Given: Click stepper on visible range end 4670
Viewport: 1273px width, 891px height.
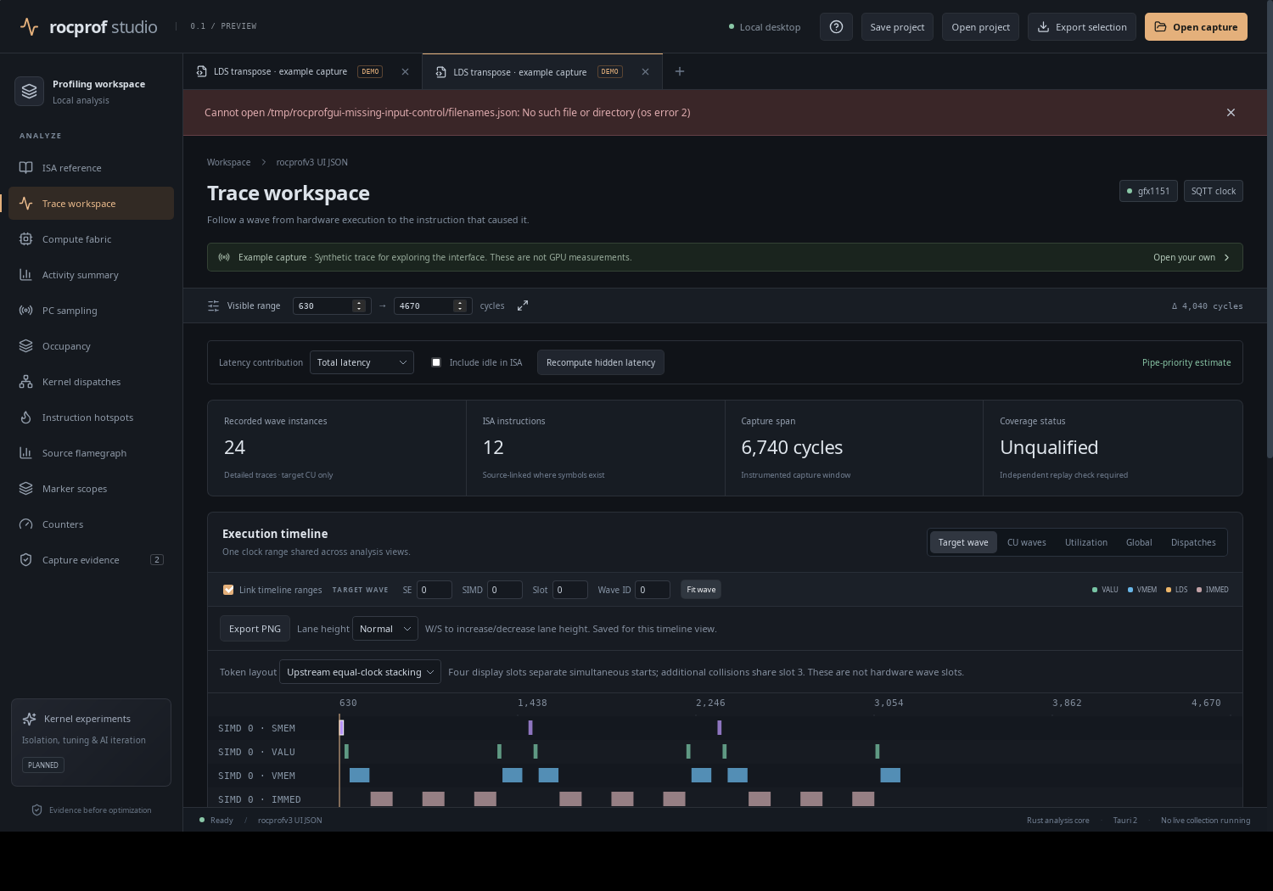Looking at the screenshot, I should coord(460,305).
